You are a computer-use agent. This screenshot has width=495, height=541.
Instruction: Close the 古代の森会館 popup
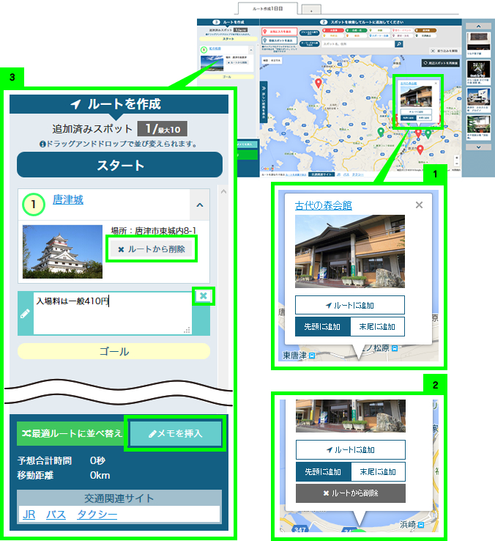click(x=419, y=205)
